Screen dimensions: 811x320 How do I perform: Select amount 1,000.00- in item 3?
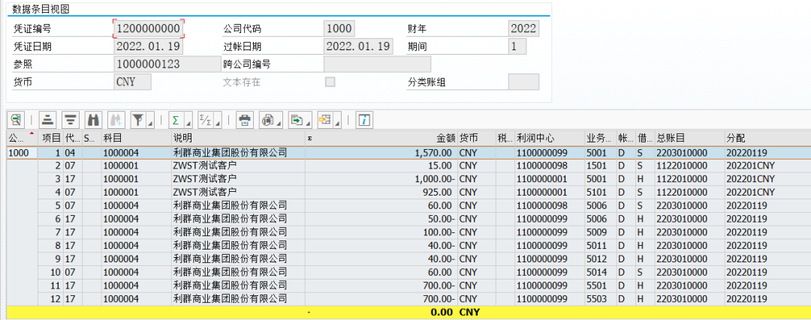click(381, 179)
